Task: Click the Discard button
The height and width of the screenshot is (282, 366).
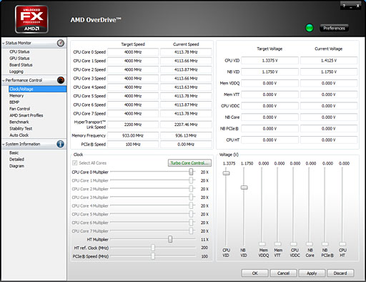Action: coord(340,273)
